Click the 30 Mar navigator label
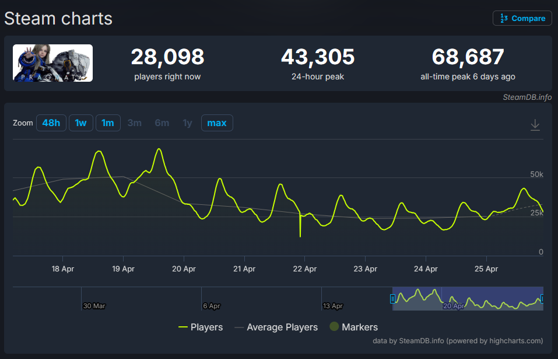This screenshot has height=359, width=558. [x=94, y=306]
